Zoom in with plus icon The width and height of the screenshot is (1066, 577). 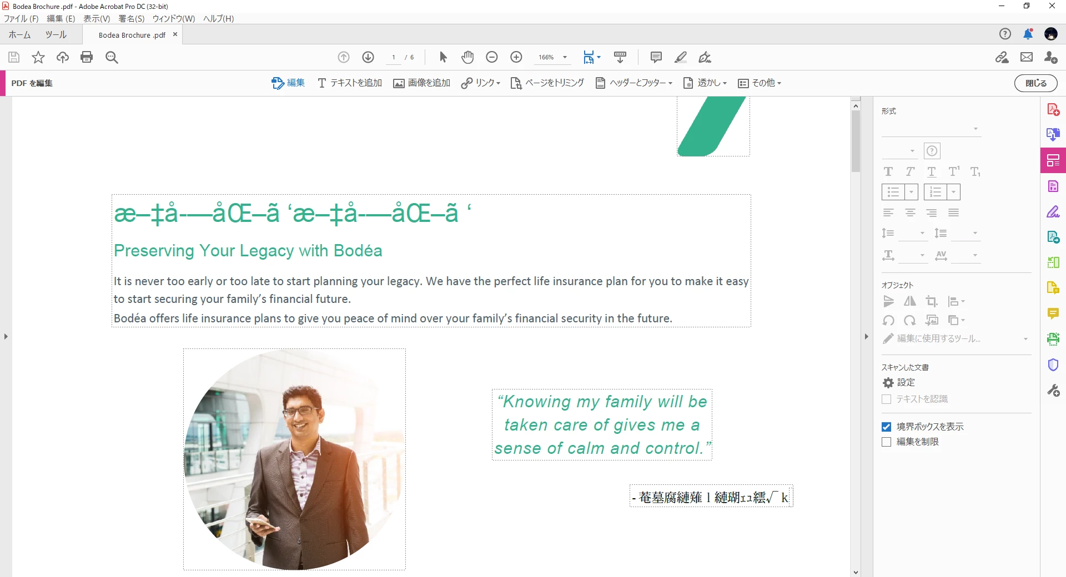click(516, 57)
